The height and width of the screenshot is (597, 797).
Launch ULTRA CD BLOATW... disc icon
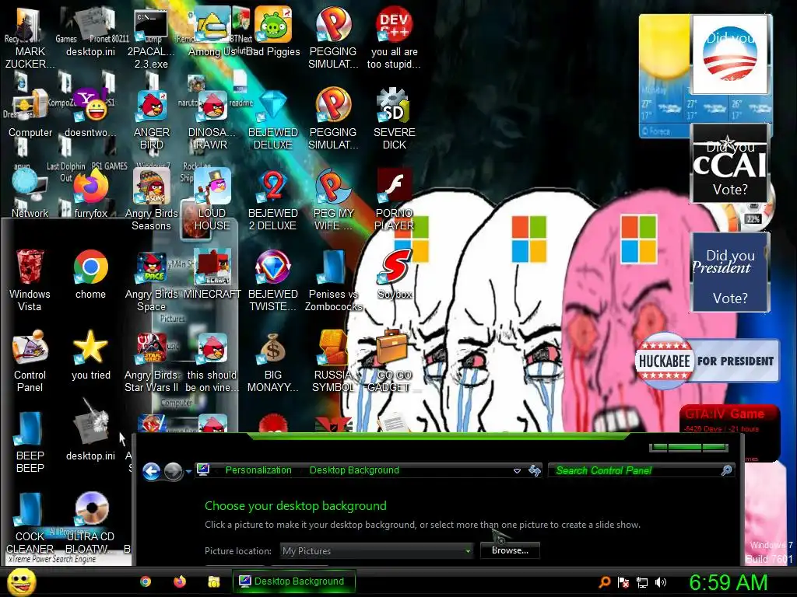click(90, 523)
